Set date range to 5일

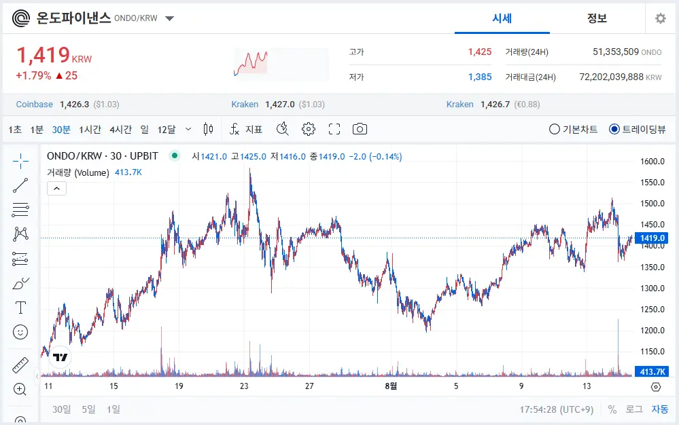pyautogui.click(x=88, y=409)
